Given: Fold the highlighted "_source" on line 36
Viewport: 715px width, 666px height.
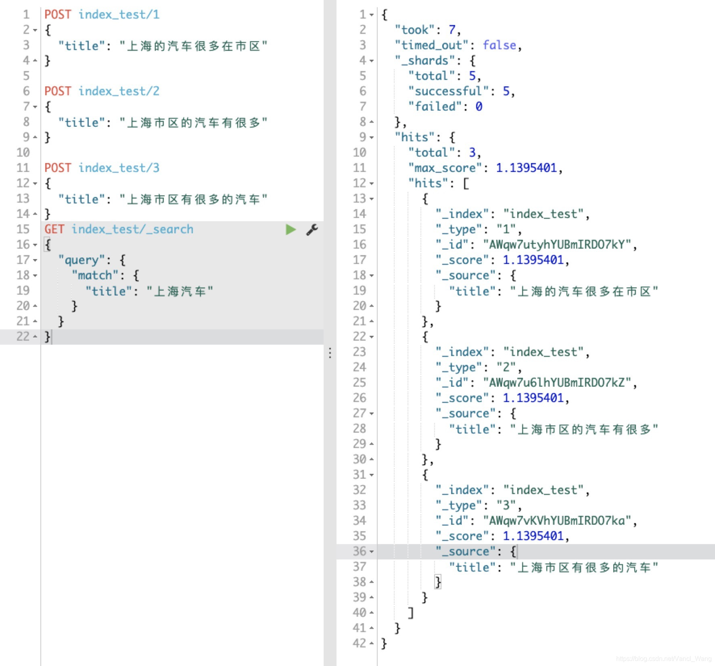Looking at the screenshot, I should (x=372, y=552).
